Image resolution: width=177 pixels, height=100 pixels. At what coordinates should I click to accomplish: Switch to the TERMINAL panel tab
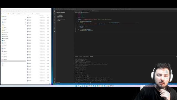pos(91,56)
